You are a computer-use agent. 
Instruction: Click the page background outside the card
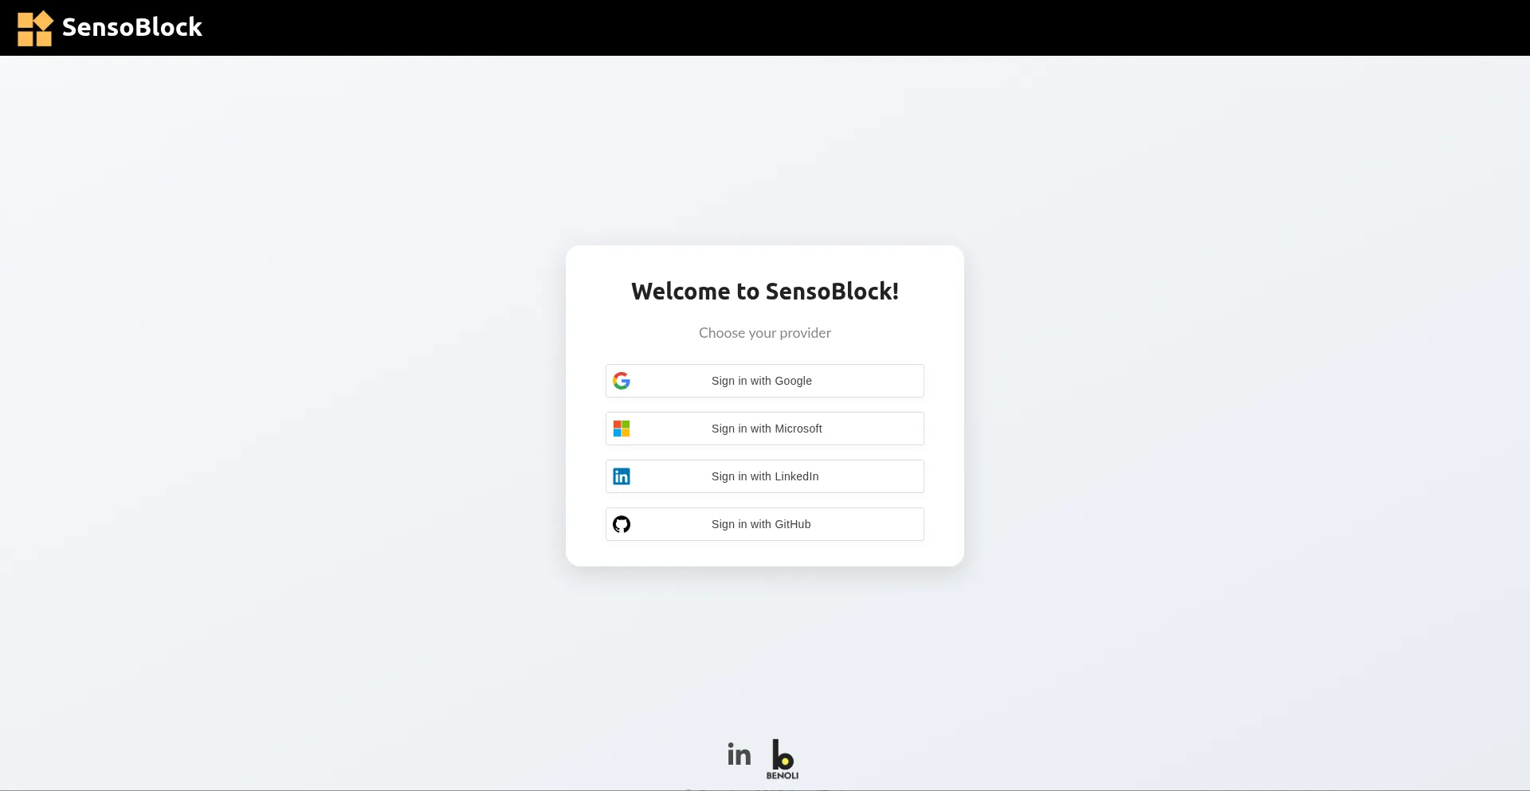click(x=279, y=398)
